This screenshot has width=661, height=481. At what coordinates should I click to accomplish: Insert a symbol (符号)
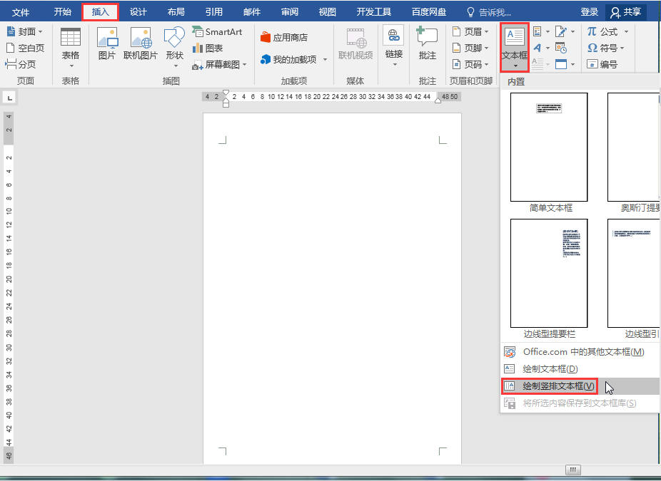603,48
